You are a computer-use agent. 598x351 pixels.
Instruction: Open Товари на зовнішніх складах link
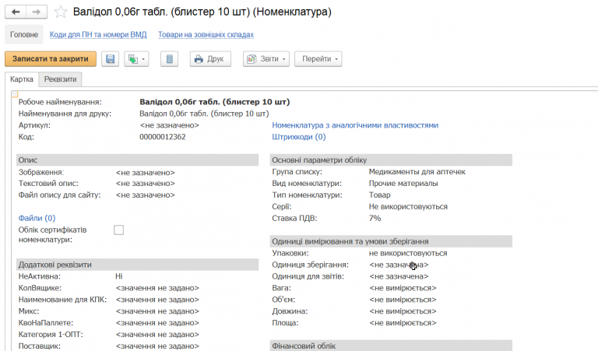[206, 35]
